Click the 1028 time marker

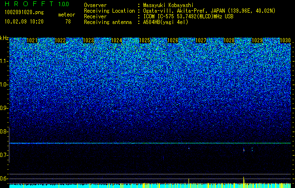[x=229, y=40]
